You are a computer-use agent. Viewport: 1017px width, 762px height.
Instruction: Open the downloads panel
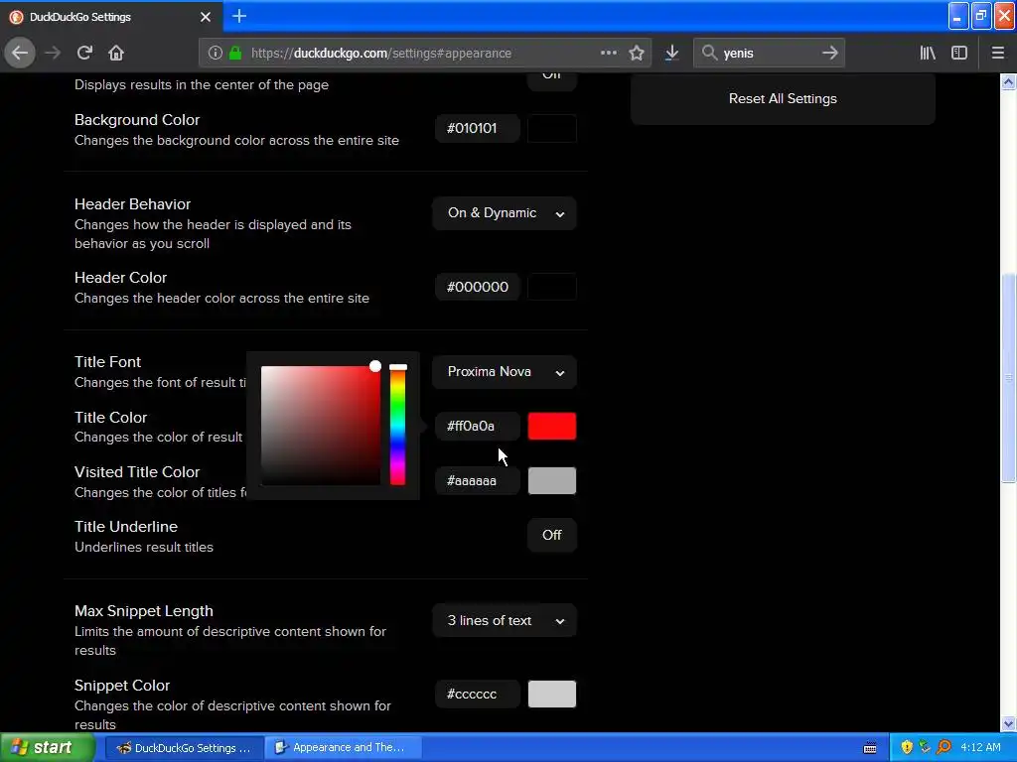click(x=672, y=54)
